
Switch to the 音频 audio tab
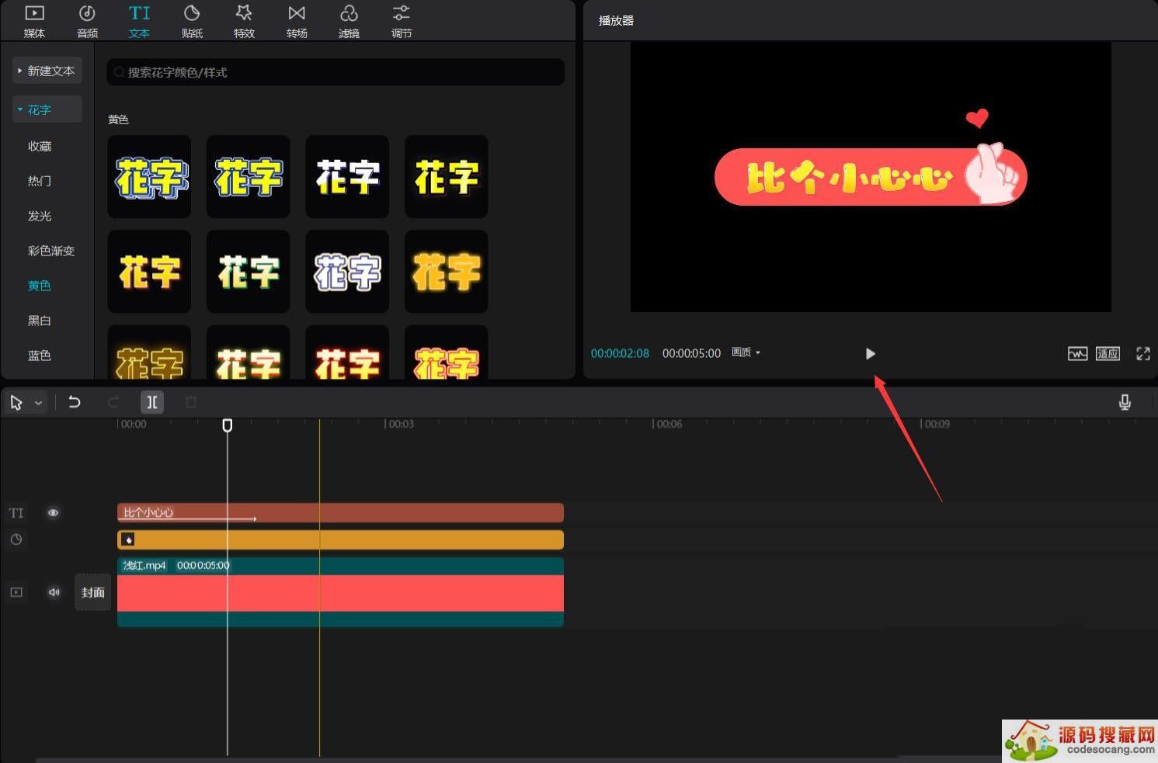[87, 21]
